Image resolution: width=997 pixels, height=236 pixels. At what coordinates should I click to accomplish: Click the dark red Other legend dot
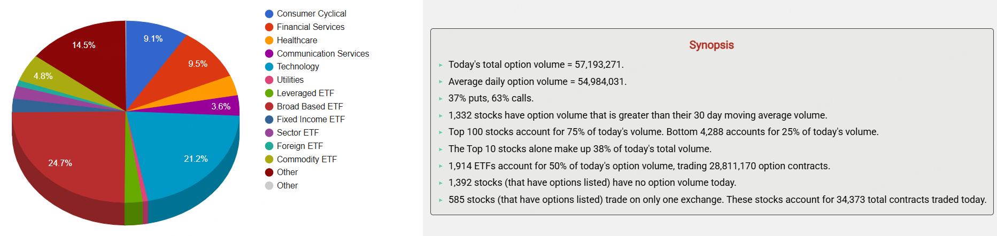click(x=269, y=172)
